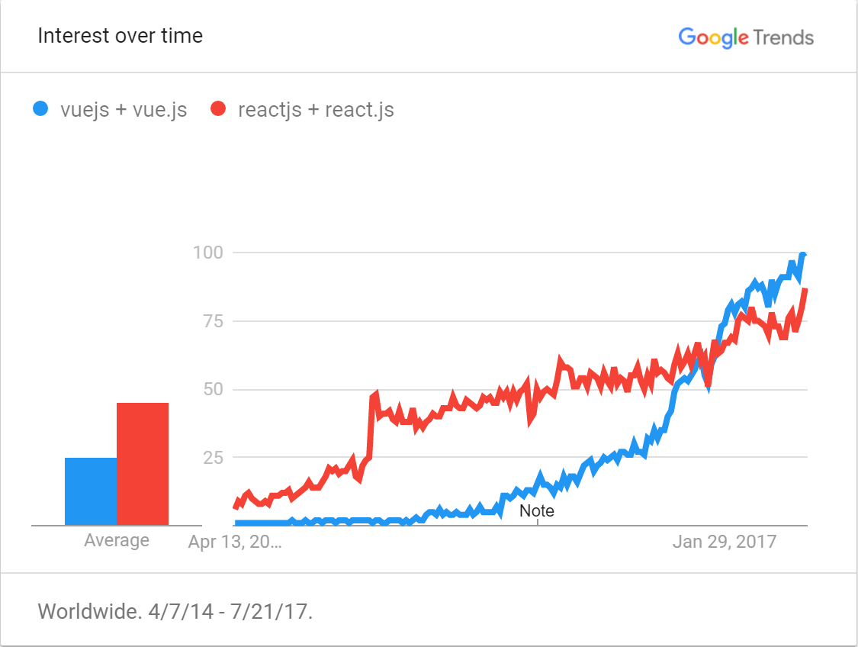858x647 pixels.
Task: Click the word "Trends" in the logo
Action: point(783,37)
